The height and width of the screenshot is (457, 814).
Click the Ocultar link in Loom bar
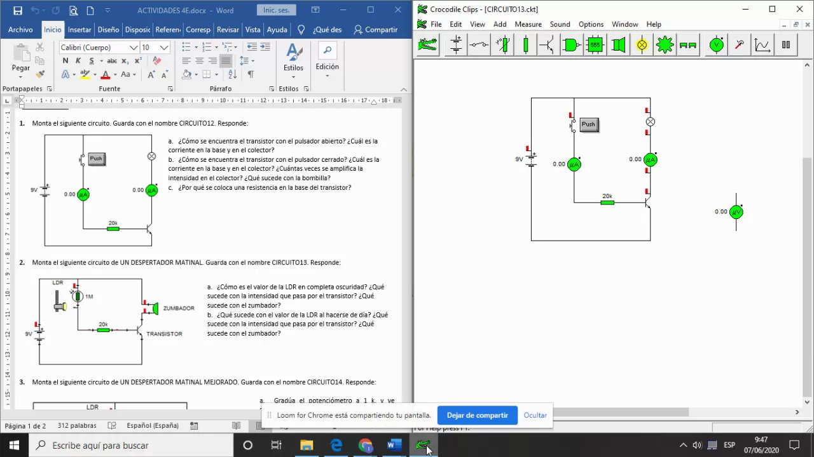click(535, 415)
